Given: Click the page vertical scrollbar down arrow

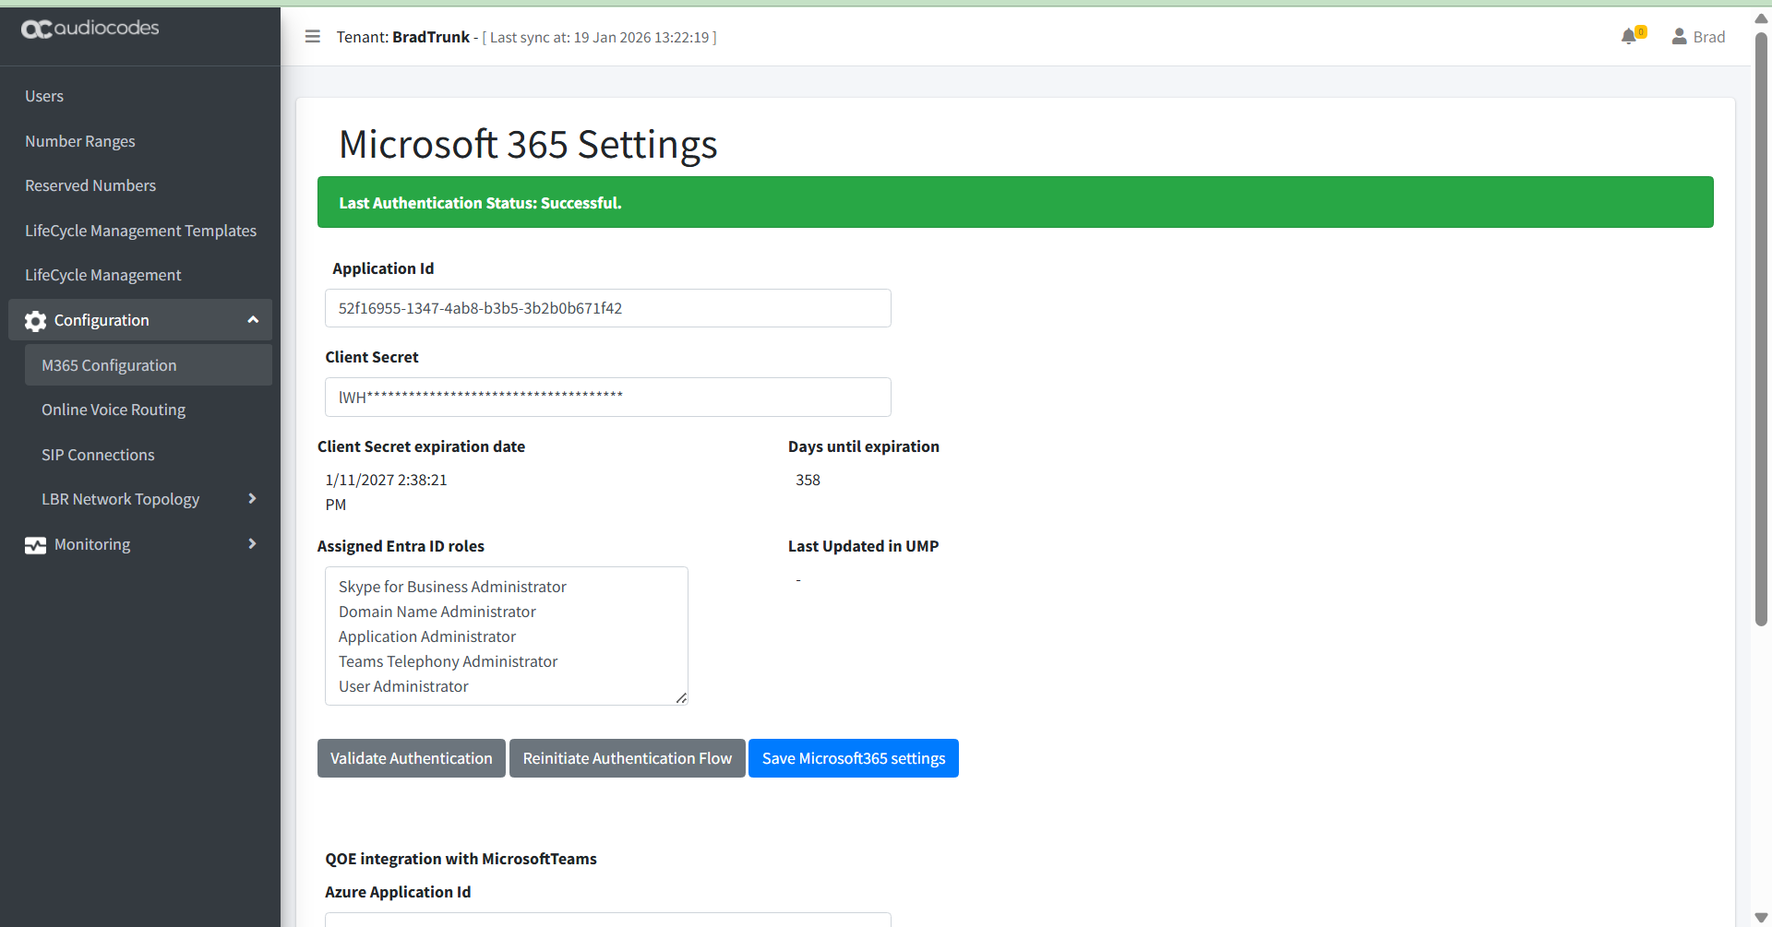Looking at the screenshot, I should 1761,917.
